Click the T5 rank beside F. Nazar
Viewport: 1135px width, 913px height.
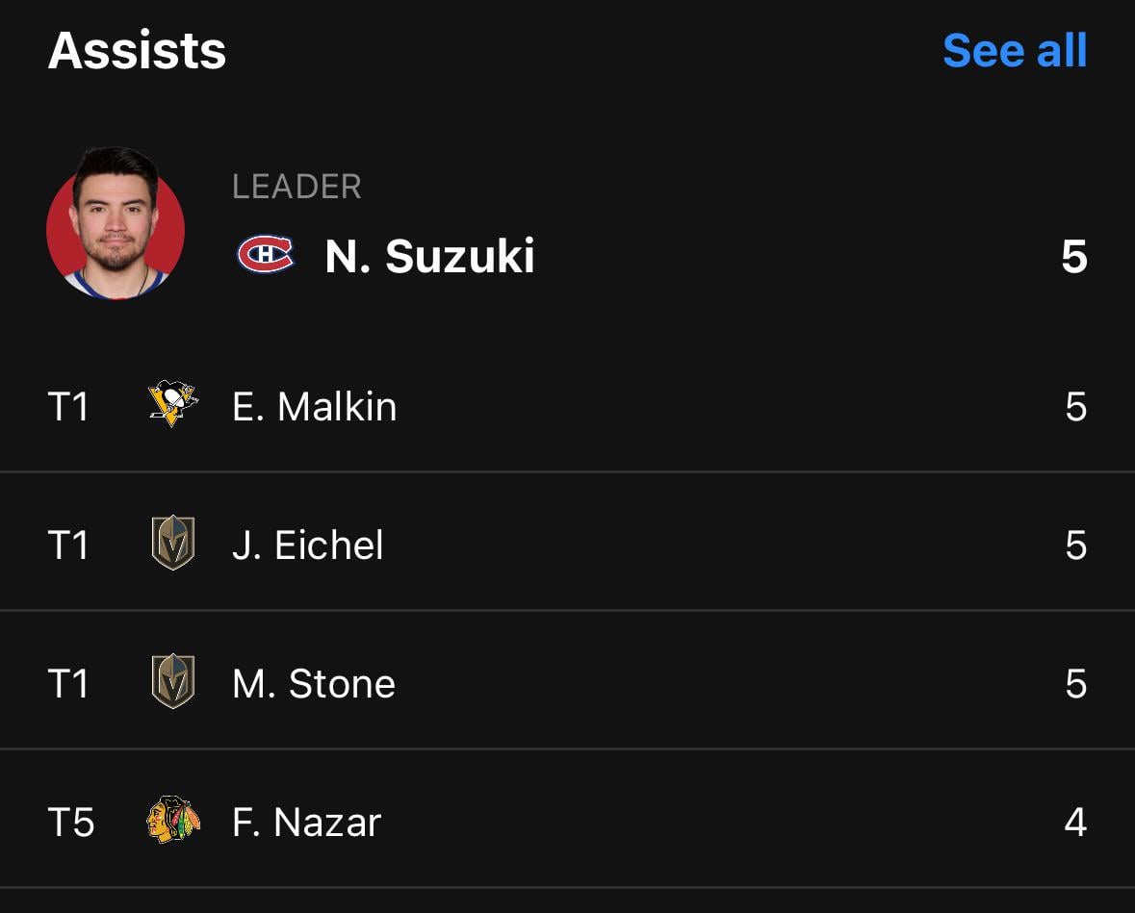[68, 822]
